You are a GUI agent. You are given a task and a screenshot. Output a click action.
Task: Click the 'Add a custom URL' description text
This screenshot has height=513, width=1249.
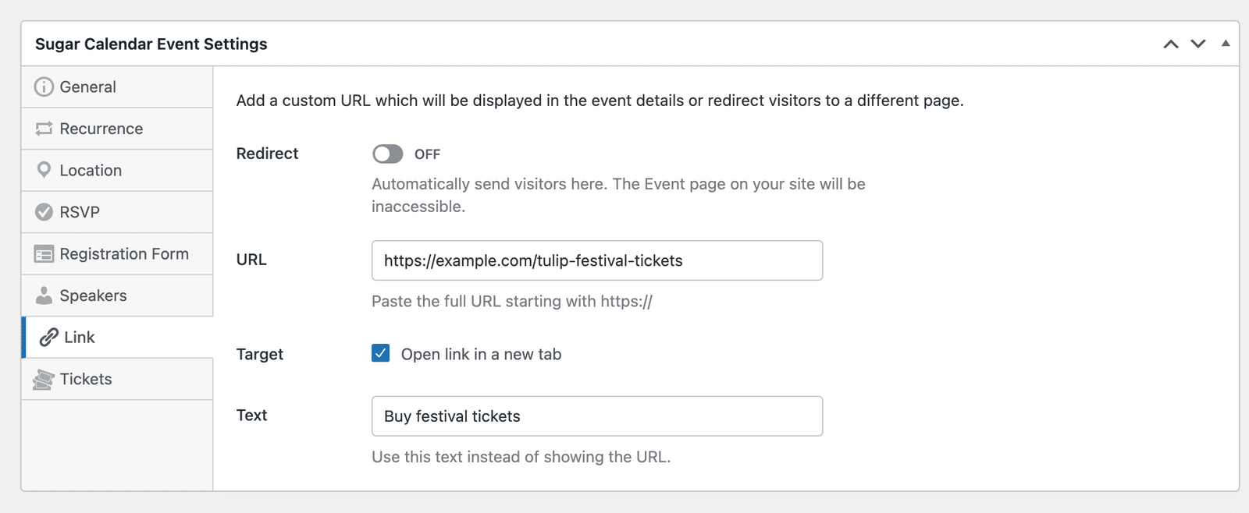click(x=600, y=101)
